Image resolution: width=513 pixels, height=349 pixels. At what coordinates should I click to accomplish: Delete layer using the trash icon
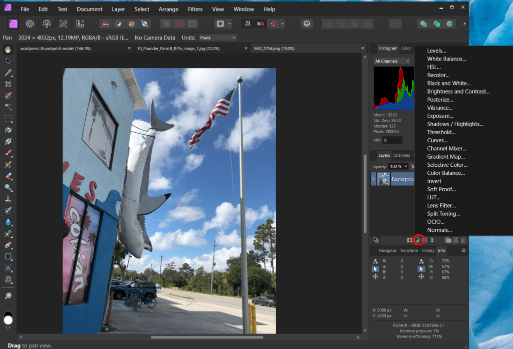(x=463, y=240)
